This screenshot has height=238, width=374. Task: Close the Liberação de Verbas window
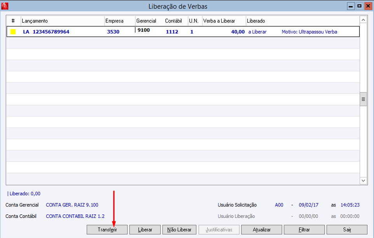tap(368, 6)
